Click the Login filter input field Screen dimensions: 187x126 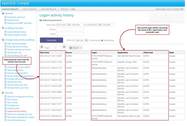(70, 34)
